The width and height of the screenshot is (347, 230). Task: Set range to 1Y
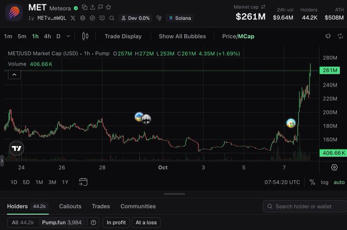65,182
